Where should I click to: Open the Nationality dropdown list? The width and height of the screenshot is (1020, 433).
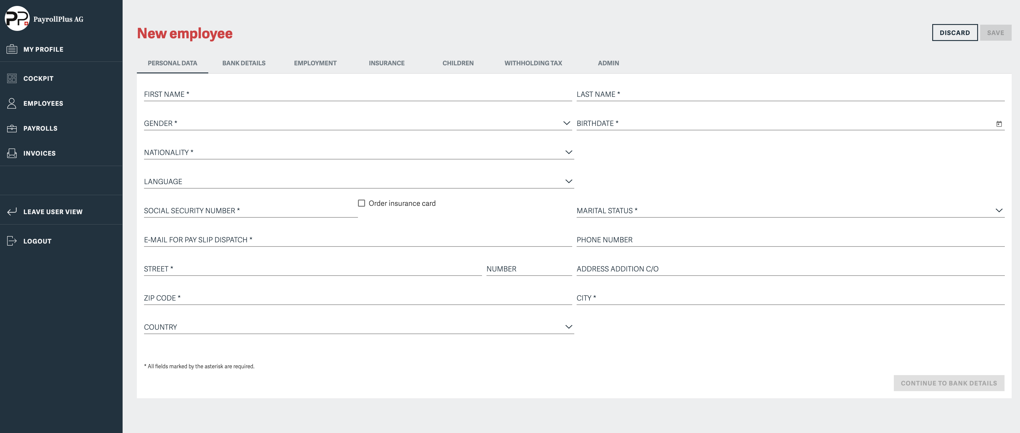[568, 152]
